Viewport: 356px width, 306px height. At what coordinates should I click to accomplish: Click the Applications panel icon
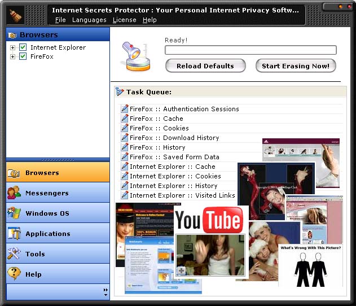pyautogui.click(x=14, y=233)
